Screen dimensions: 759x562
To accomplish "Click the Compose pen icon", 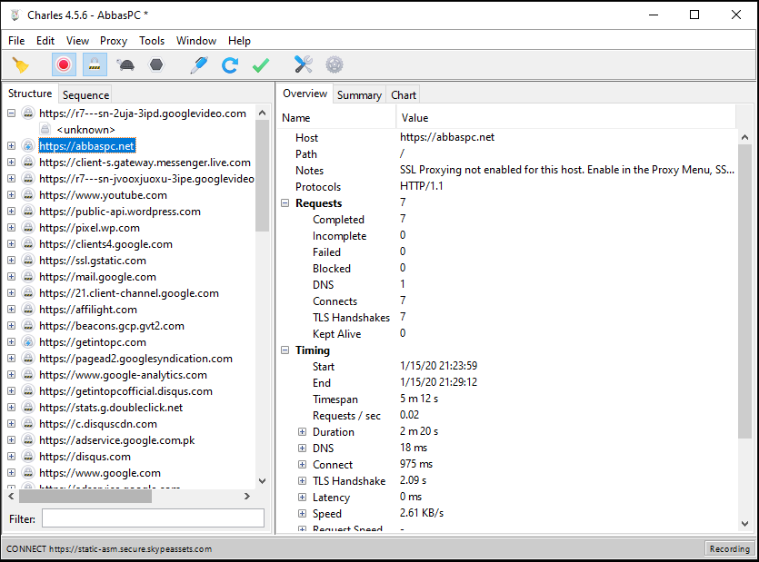I will pyautogui.click(x=199, y=64).
